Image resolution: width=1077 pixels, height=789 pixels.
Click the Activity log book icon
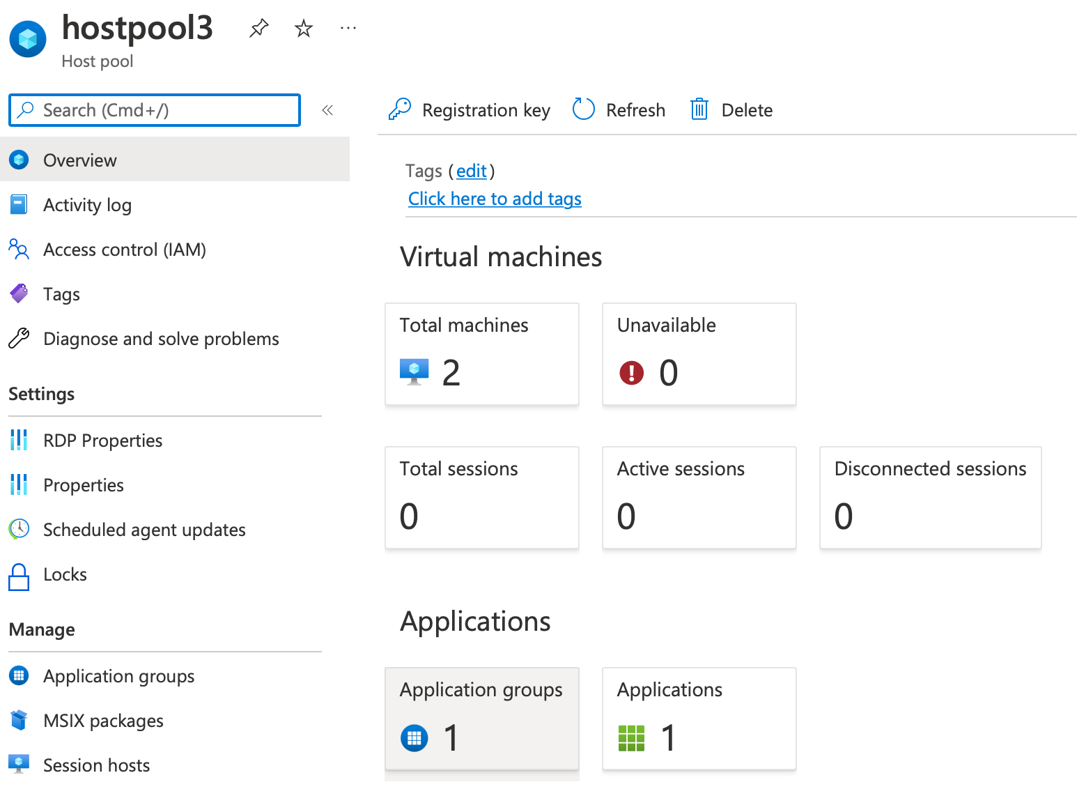click(x=19, y=204)
